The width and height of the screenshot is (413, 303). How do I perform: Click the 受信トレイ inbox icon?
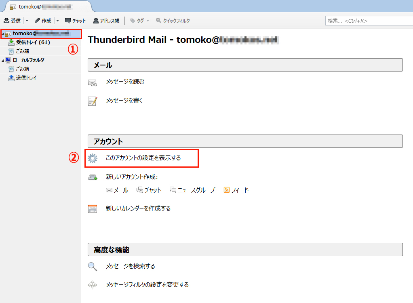point(11,42)
